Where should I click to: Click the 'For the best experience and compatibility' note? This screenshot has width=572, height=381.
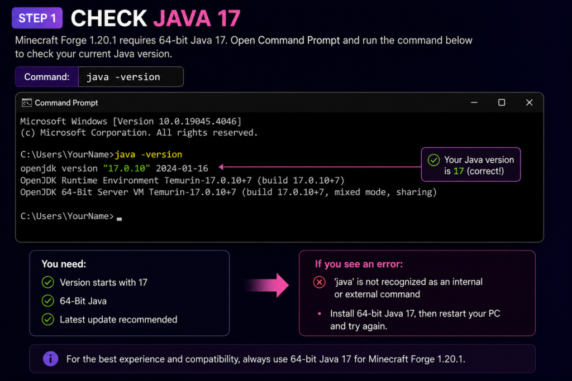265,359
